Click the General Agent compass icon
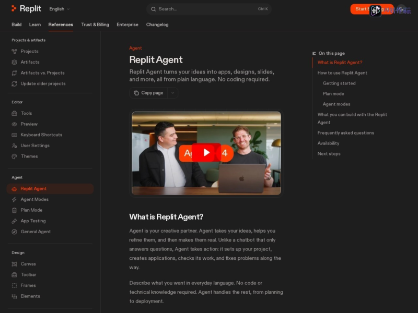The height and width of the screenshot is (313, 418). (15, 232)
